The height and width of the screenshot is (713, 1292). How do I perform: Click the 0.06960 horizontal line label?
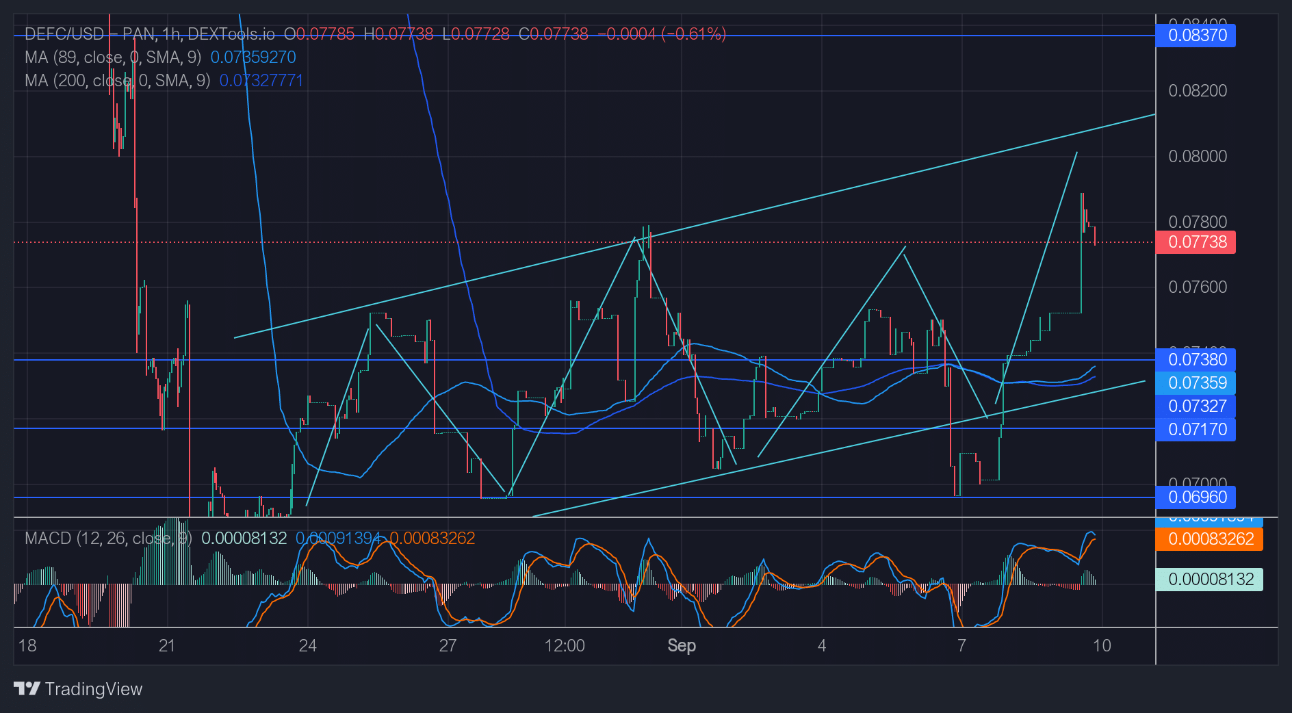click(x=1196, y=497)
